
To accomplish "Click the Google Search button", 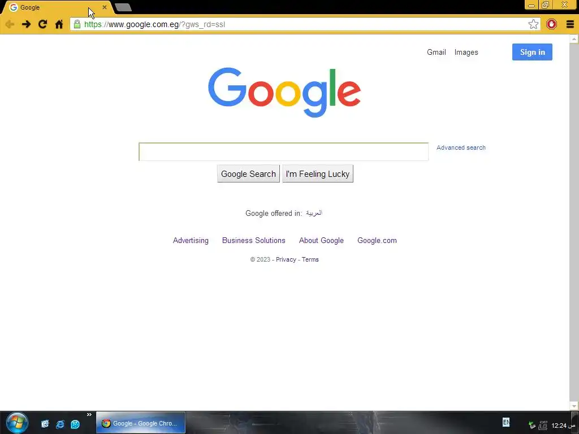I will [x=248, y=174].
